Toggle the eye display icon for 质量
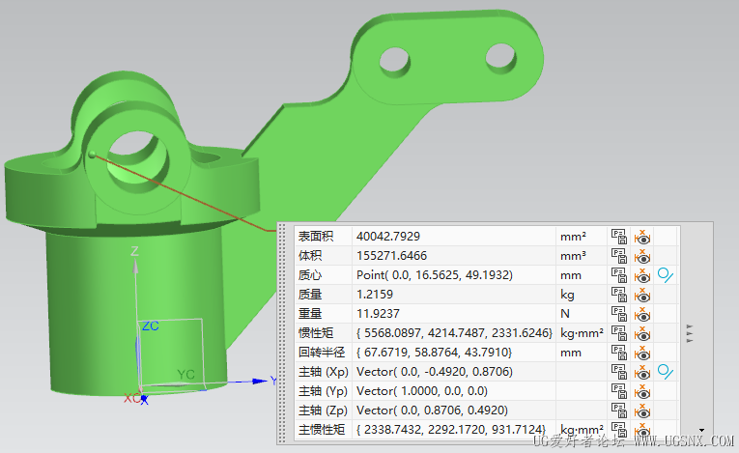The height and width of the screenshot is (453, 739). (x=641, y=295)
